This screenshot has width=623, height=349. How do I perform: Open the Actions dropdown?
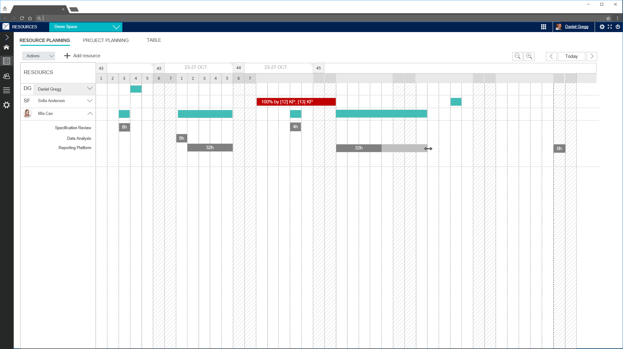click(x=39, y=56)
